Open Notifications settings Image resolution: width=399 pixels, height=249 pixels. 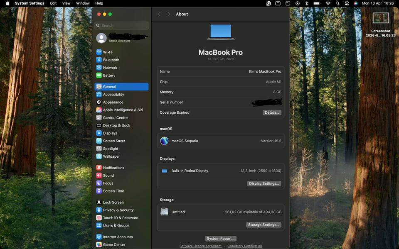[121, 168]
